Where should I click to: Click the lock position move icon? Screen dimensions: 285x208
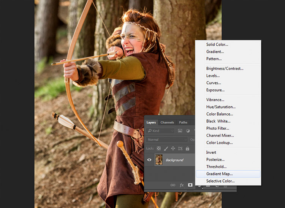(x=173, y=149)
